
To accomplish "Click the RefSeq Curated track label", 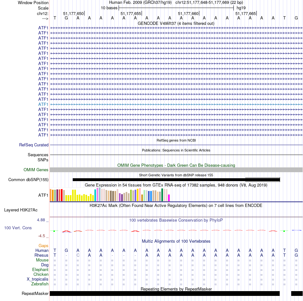I will click(34, 145).
